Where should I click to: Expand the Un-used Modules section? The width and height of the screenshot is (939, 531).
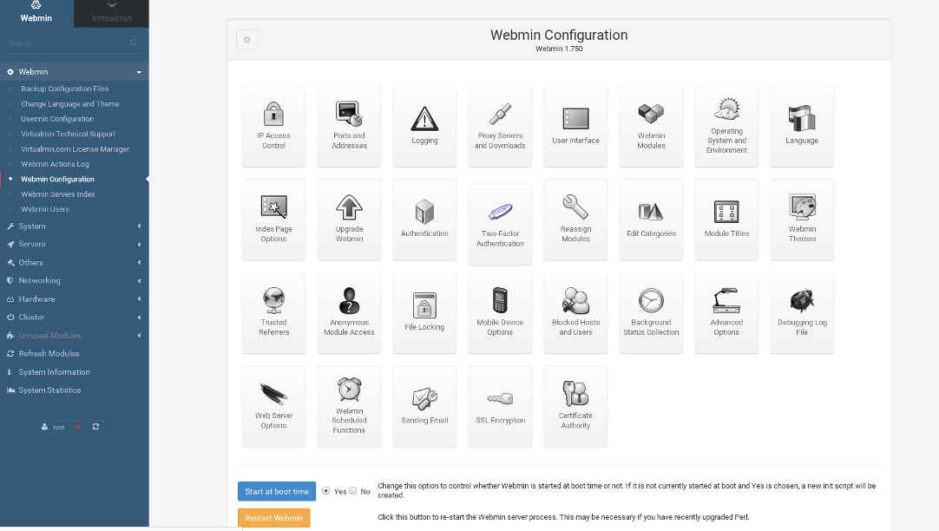point(75,335)
